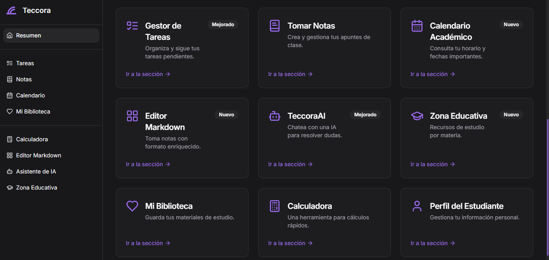Open 'Ir a la sección' link for Perfil del Estudiante
Image resolution: width=549 pixels, height=260 pixels.
(433, 243)
